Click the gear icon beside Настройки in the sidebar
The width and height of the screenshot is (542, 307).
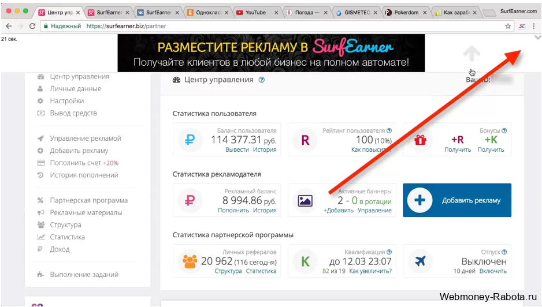[40, 101]
